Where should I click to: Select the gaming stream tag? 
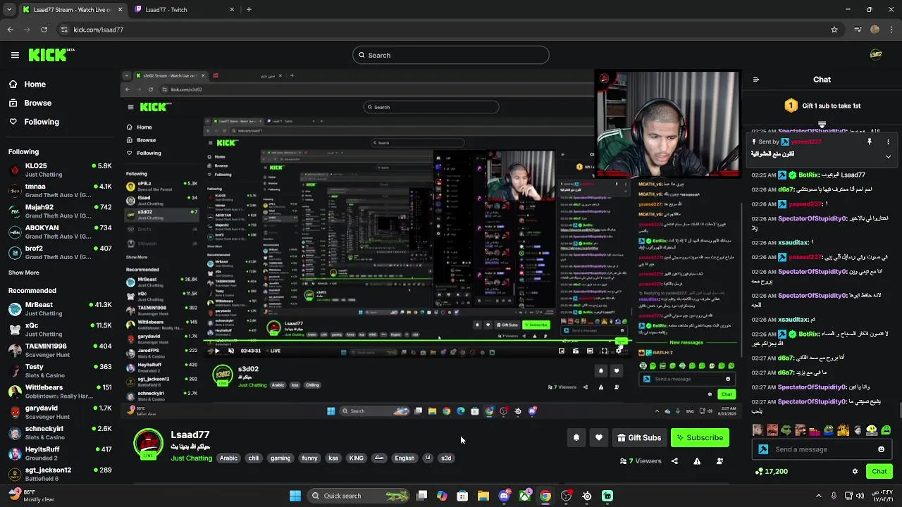(280, 458)
